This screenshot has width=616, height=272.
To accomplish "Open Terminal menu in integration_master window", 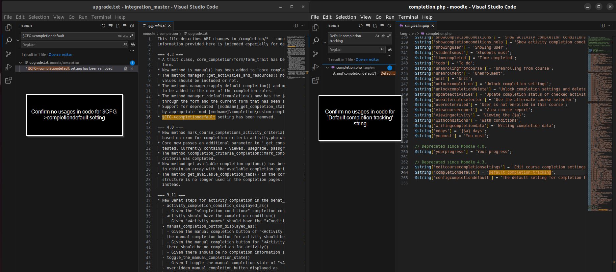I will (x=101, y=17).
